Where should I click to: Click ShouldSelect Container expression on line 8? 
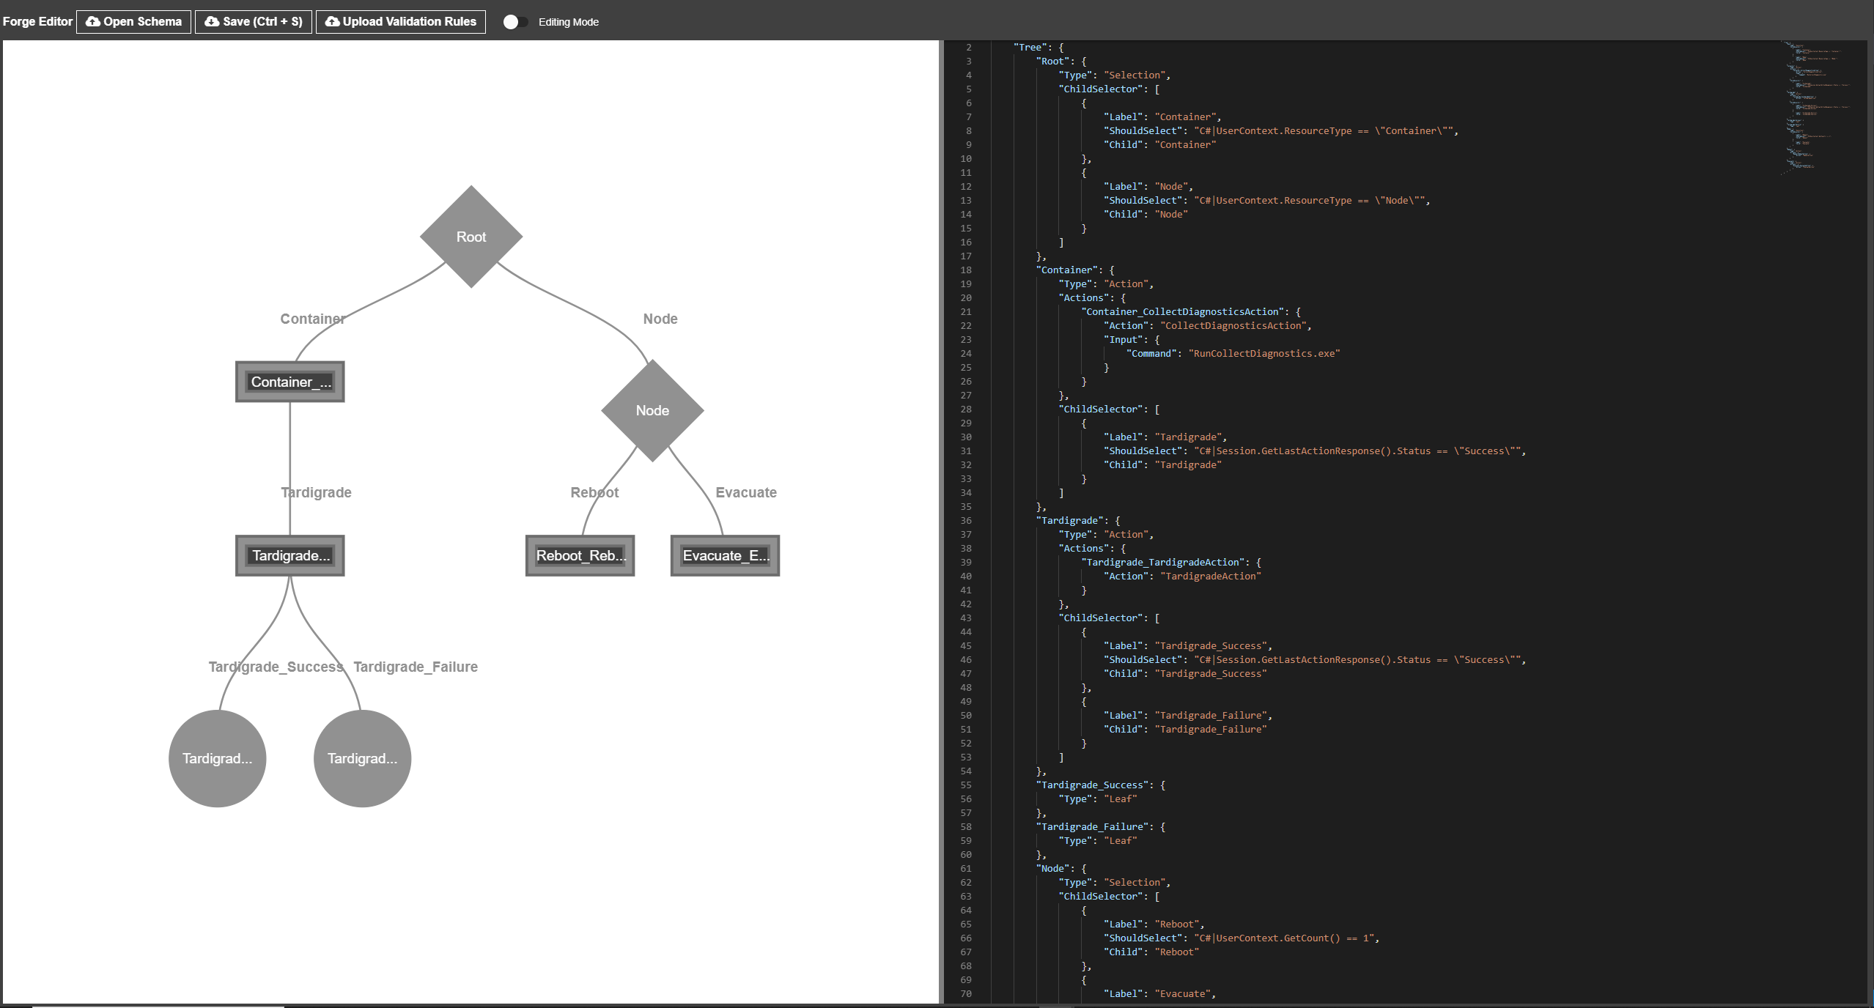(x=1324, y=130)
